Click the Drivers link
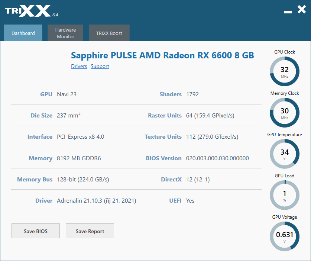Viewport: 311px width, 261px height. pos(79,66)
